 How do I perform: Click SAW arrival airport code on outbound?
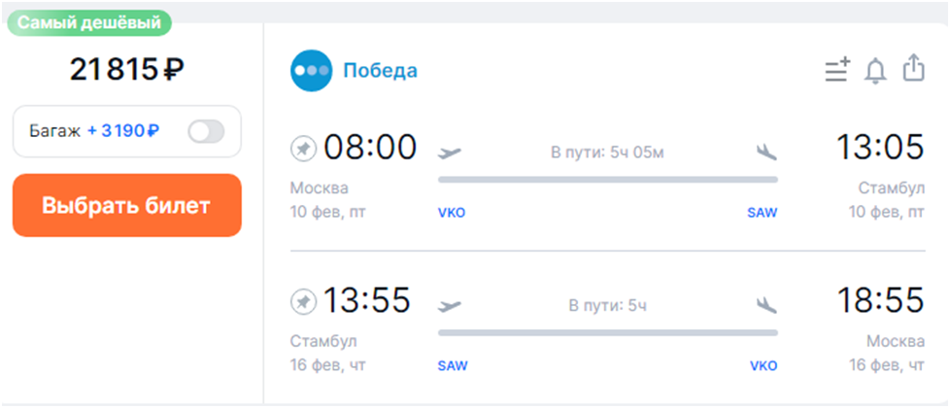763,213
